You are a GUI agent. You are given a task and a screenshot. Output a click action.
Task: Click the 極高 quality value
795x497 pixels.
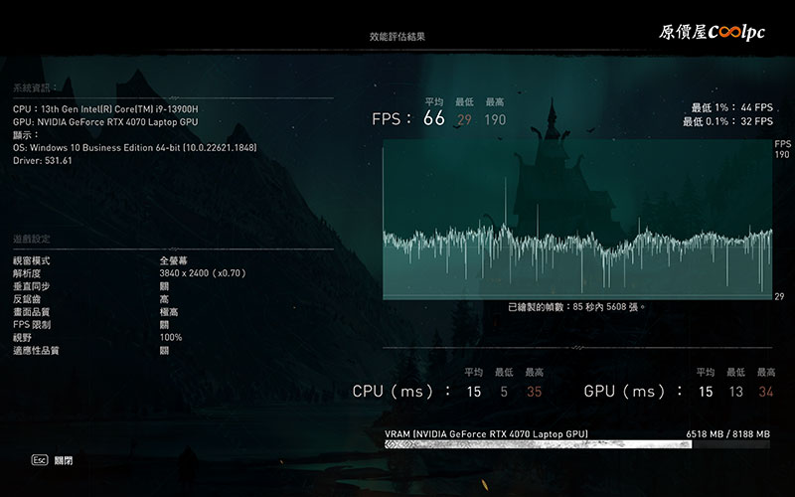[x=169, y=312]
